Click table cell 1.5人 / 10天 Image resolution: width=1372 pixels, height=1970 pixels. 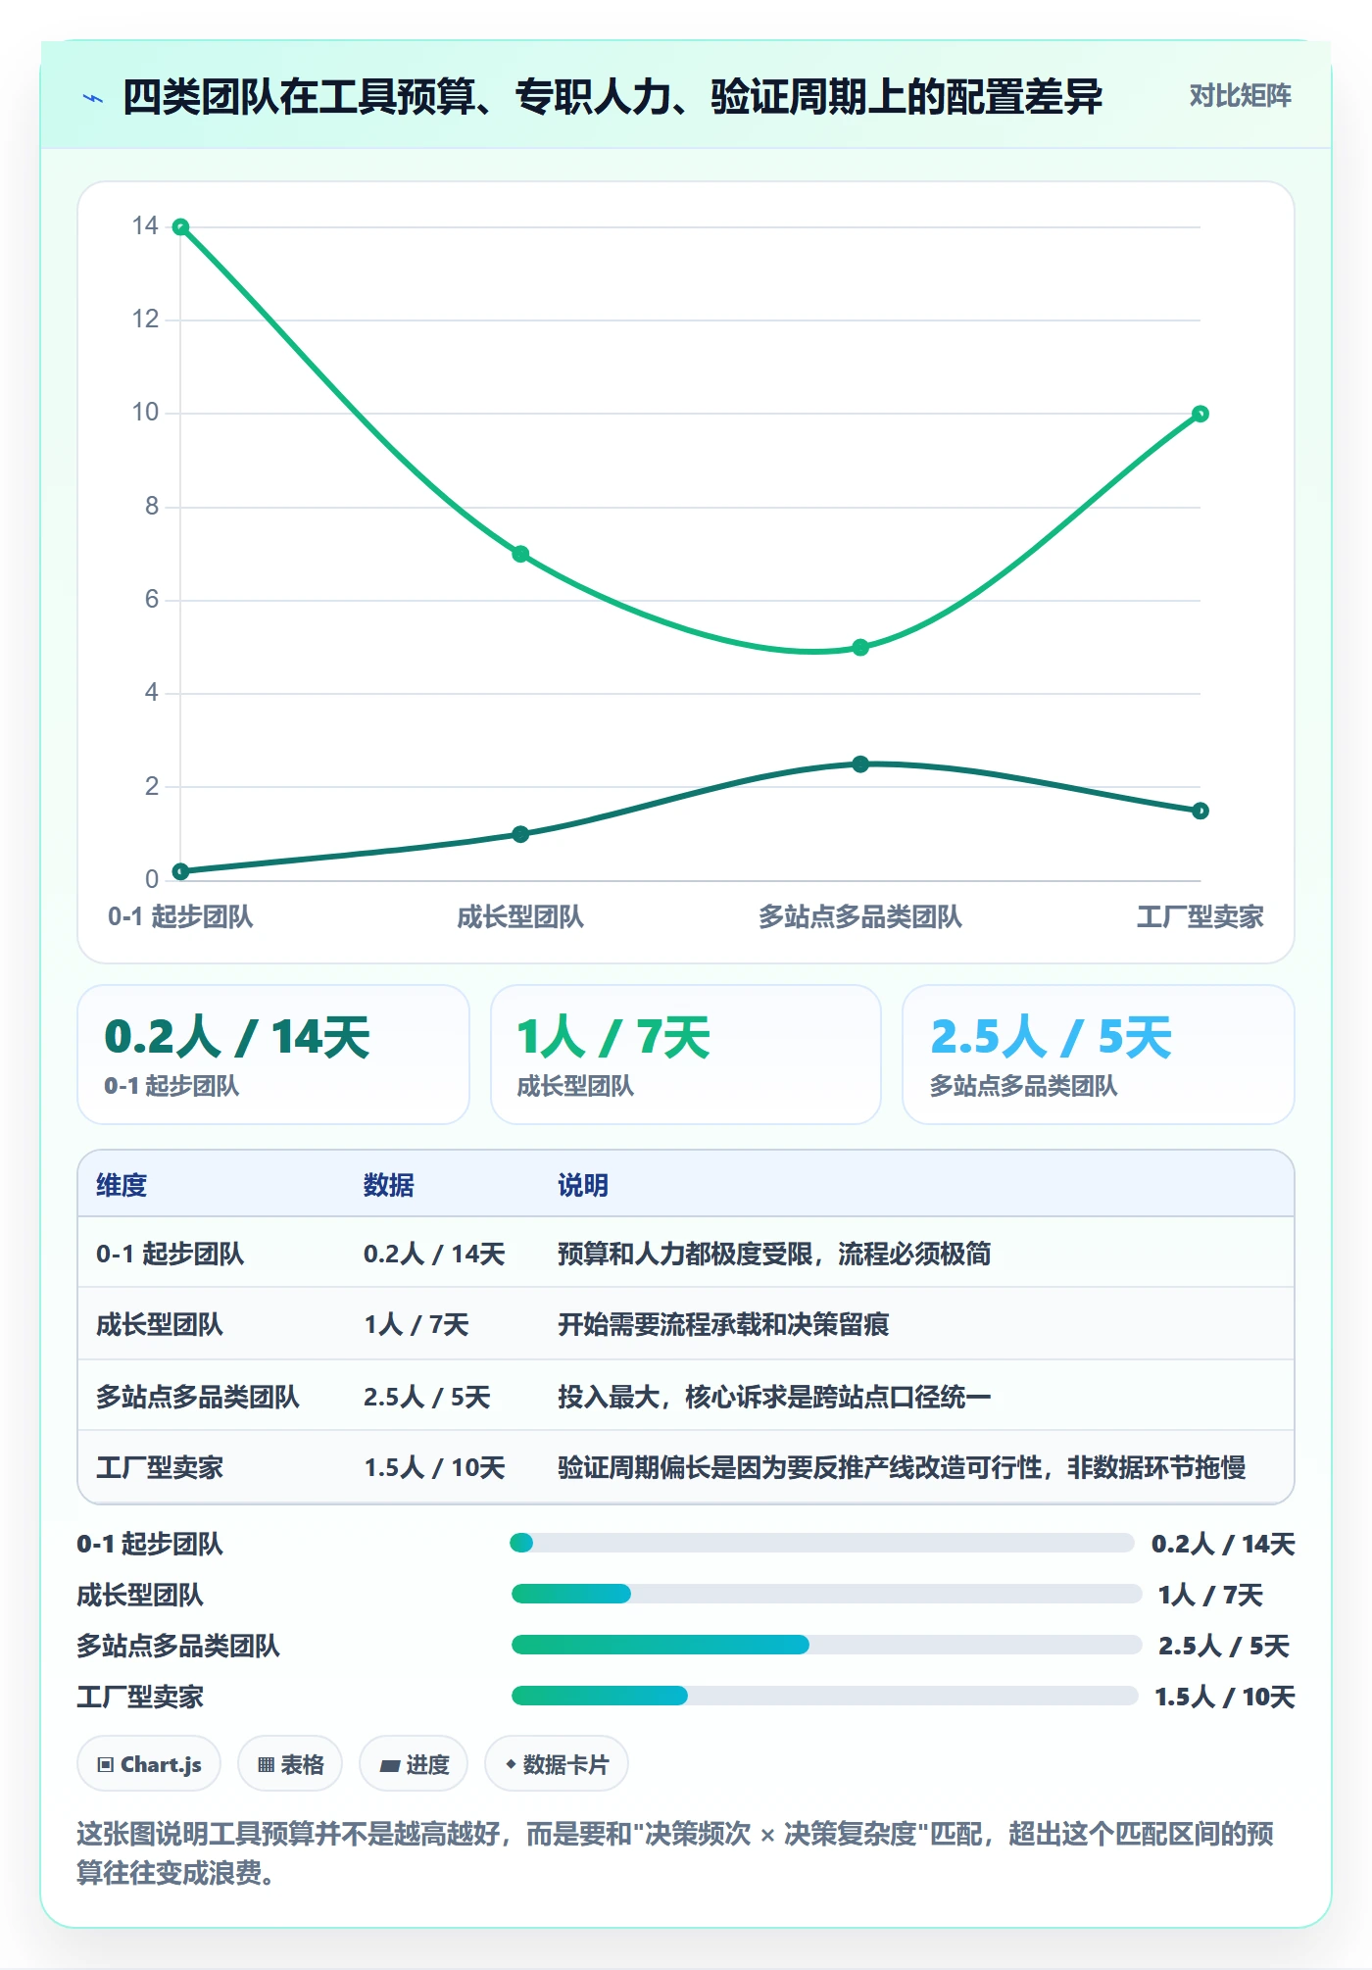pyautogui.click(x=434, y=1467)
